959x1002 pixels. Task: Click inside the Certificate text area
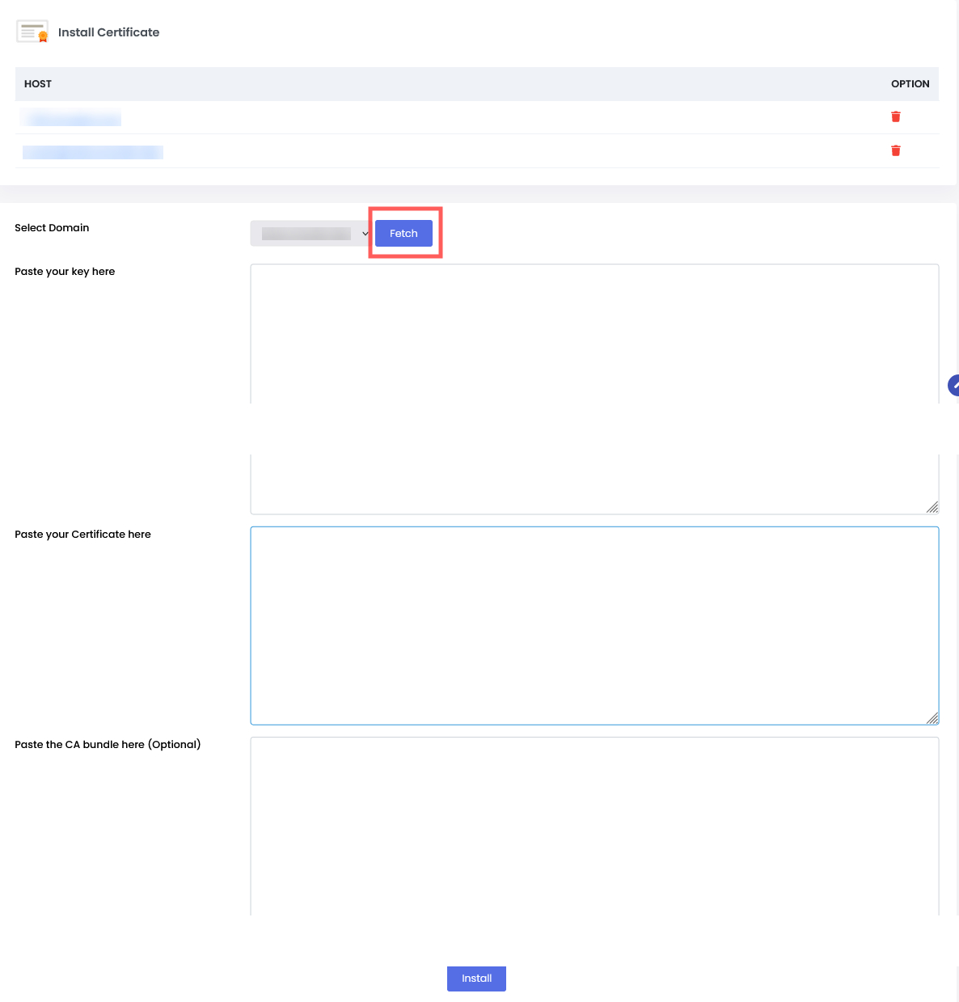pos(594,625)
